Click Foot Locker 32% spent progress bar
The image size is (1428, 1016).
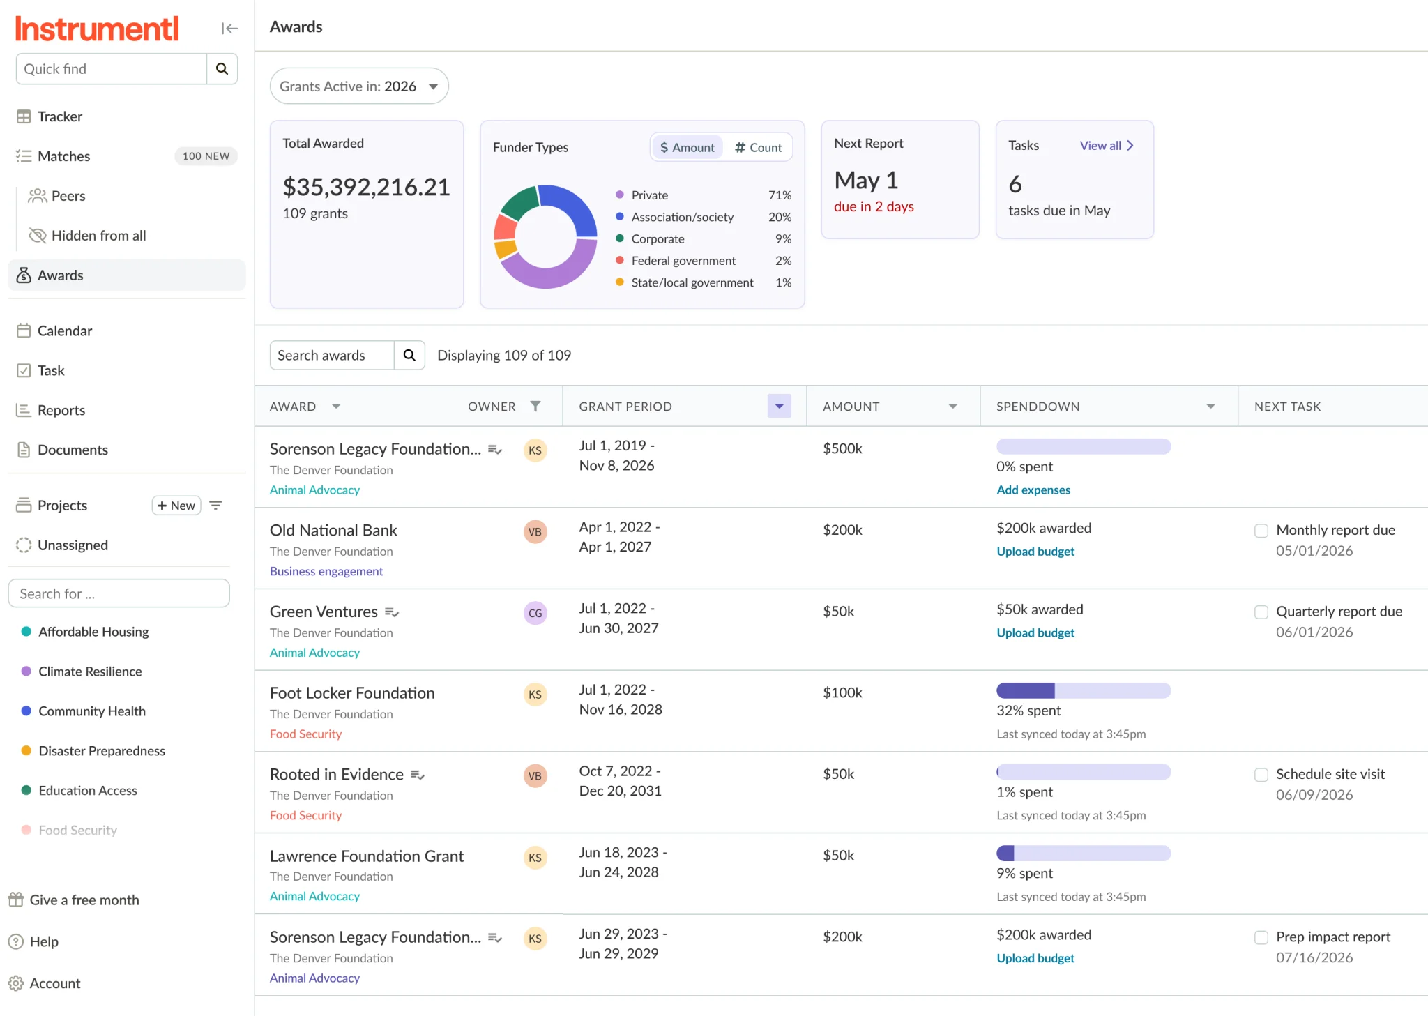1083,690
